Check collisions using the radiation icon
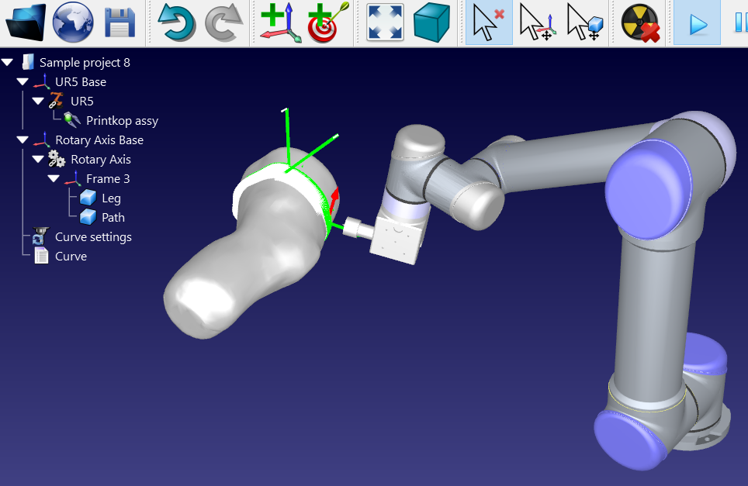Image resolution: width=748 pixels, height=486 pixels. pyautogui.click(x=639, y=22)
